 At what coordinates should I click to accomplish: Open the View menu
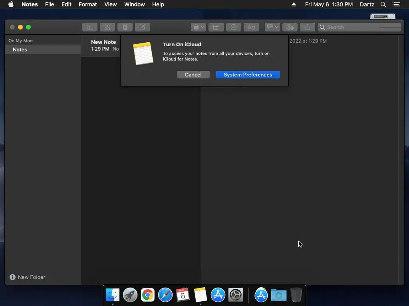(x=110, y=4)
